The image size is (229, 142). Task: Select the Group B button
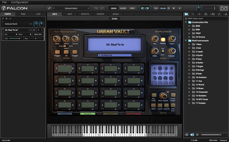point(88,114)
